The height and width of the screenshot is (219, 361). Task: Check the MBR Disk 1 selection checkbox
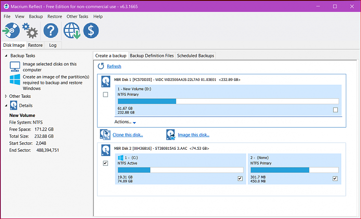[x=105, y=95]
